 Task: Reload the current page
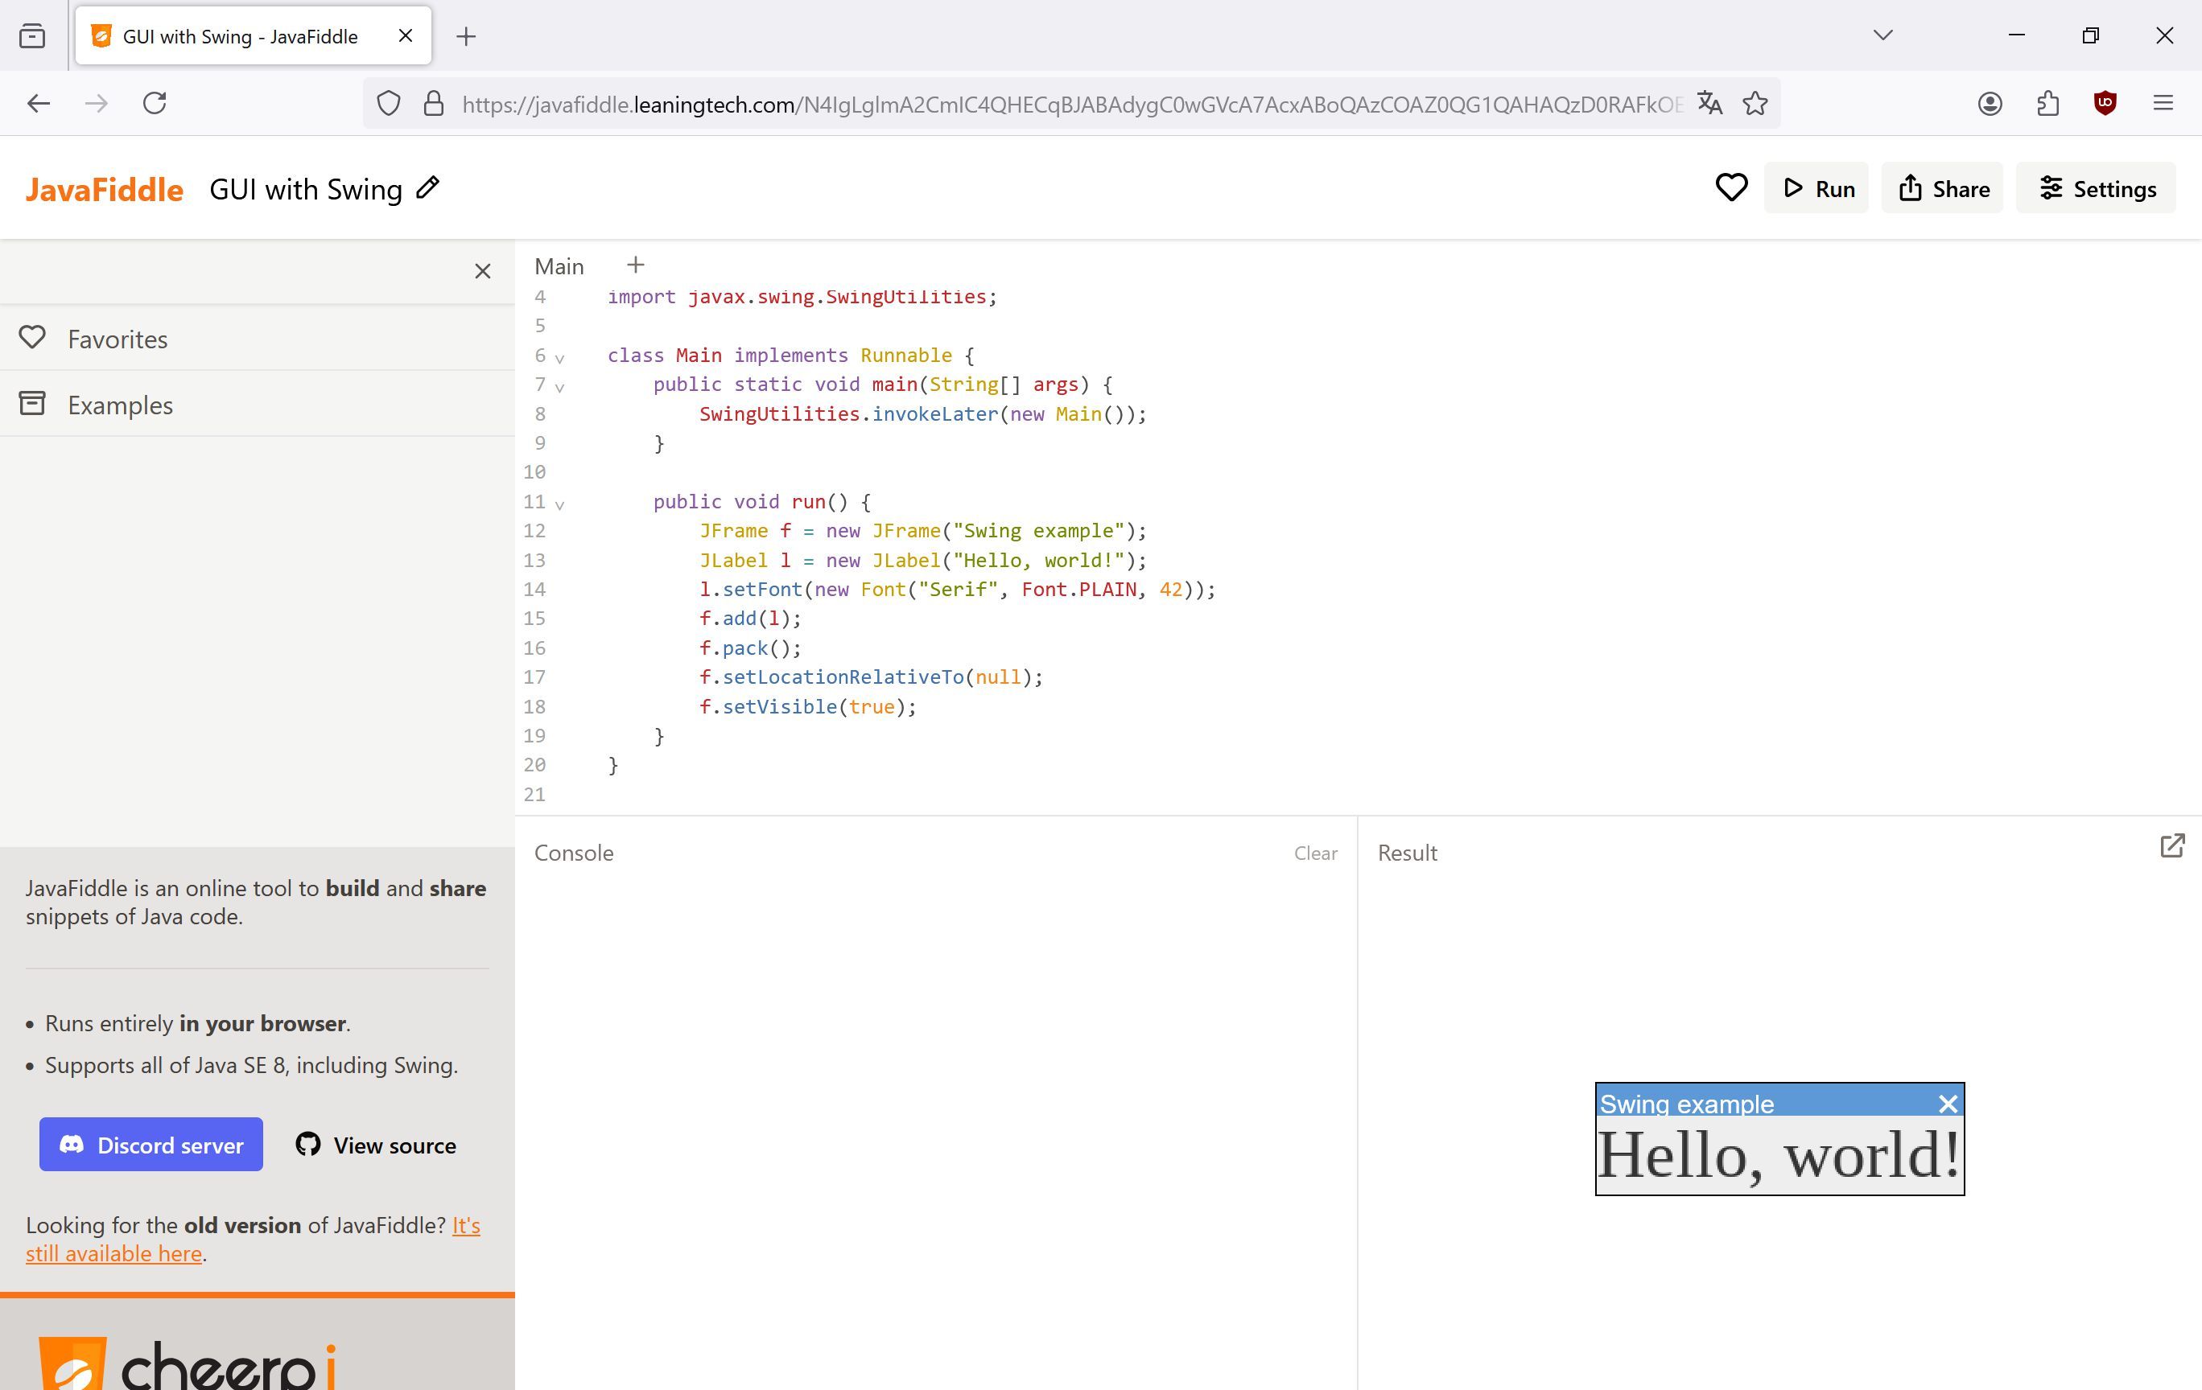click(155, 103)
